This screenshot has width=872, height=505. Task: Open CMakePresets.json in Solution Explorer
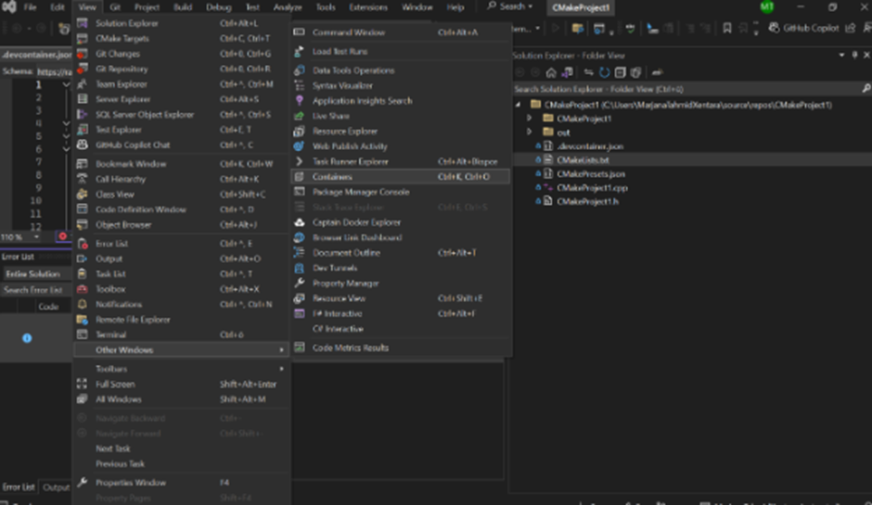coord(590,174)
